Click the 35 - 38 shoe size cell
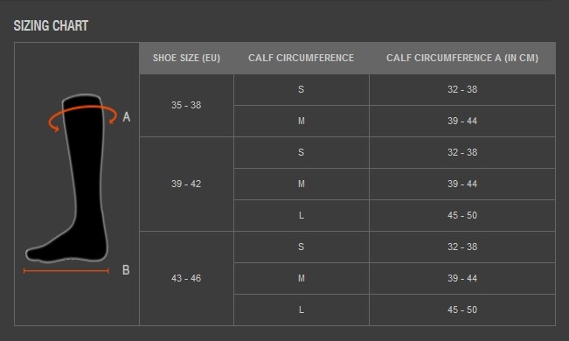The width and height of the screenshot is (569, 341). (186, 105)
